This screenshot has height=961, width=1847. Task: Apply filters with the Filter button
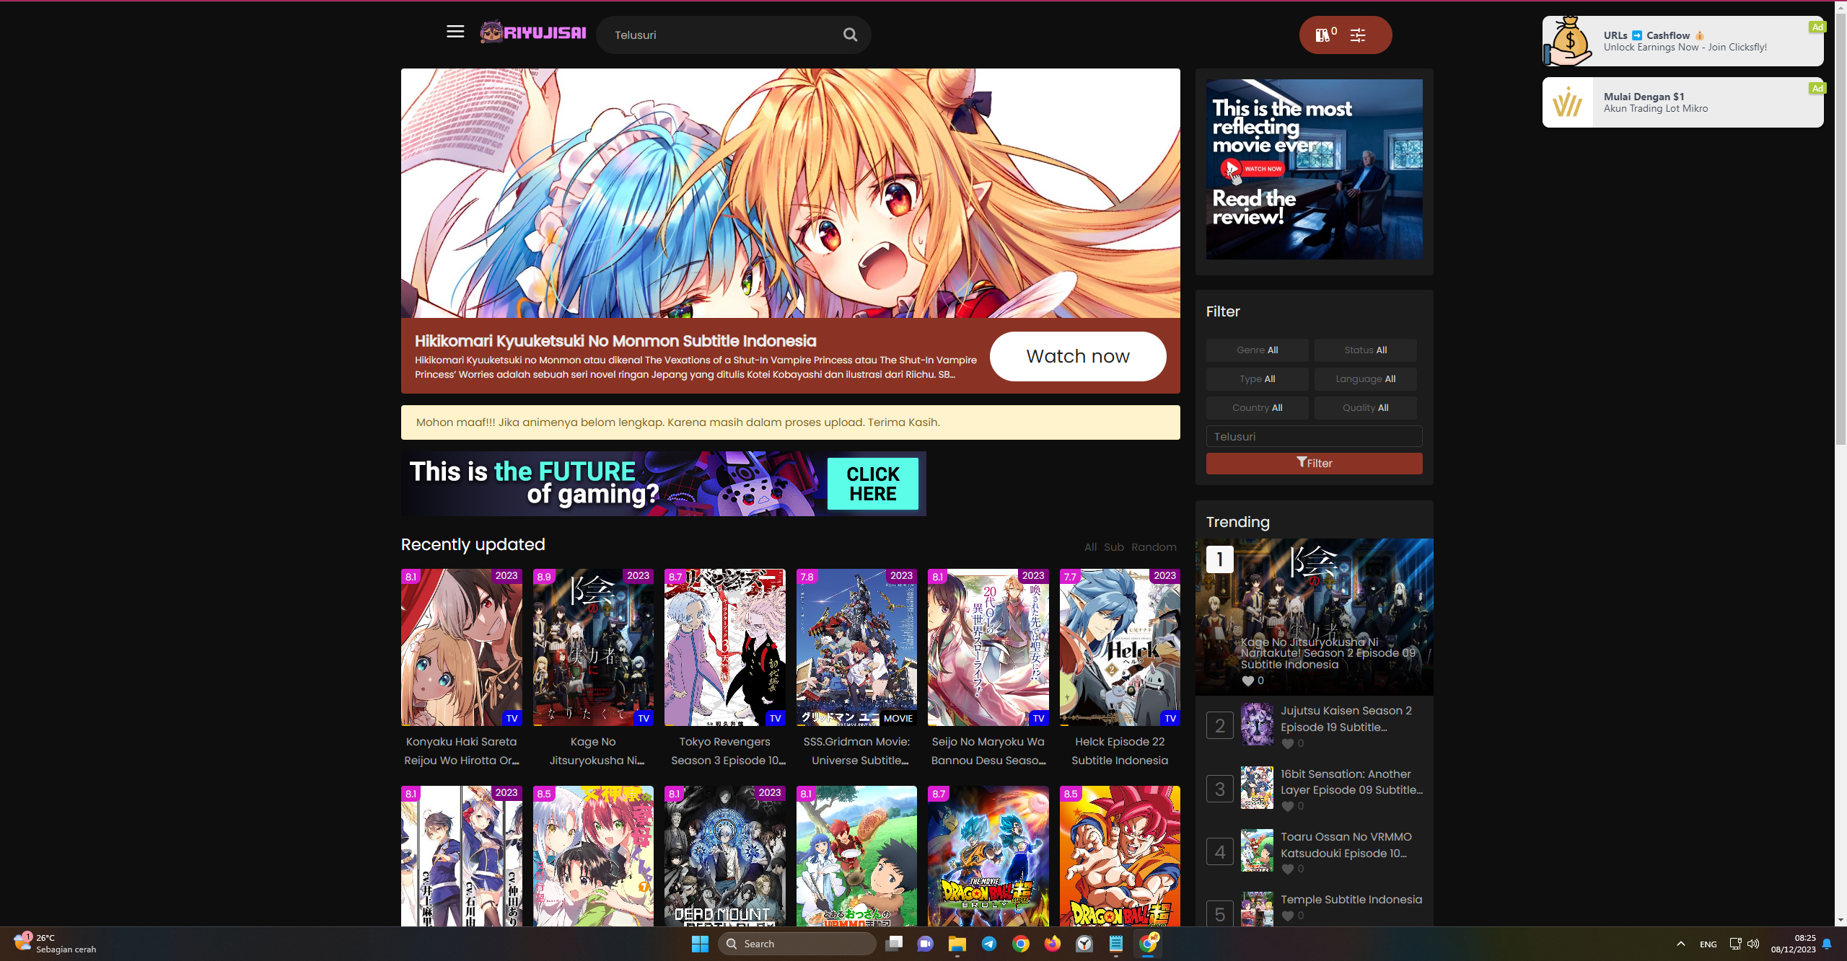point(1314,463)
